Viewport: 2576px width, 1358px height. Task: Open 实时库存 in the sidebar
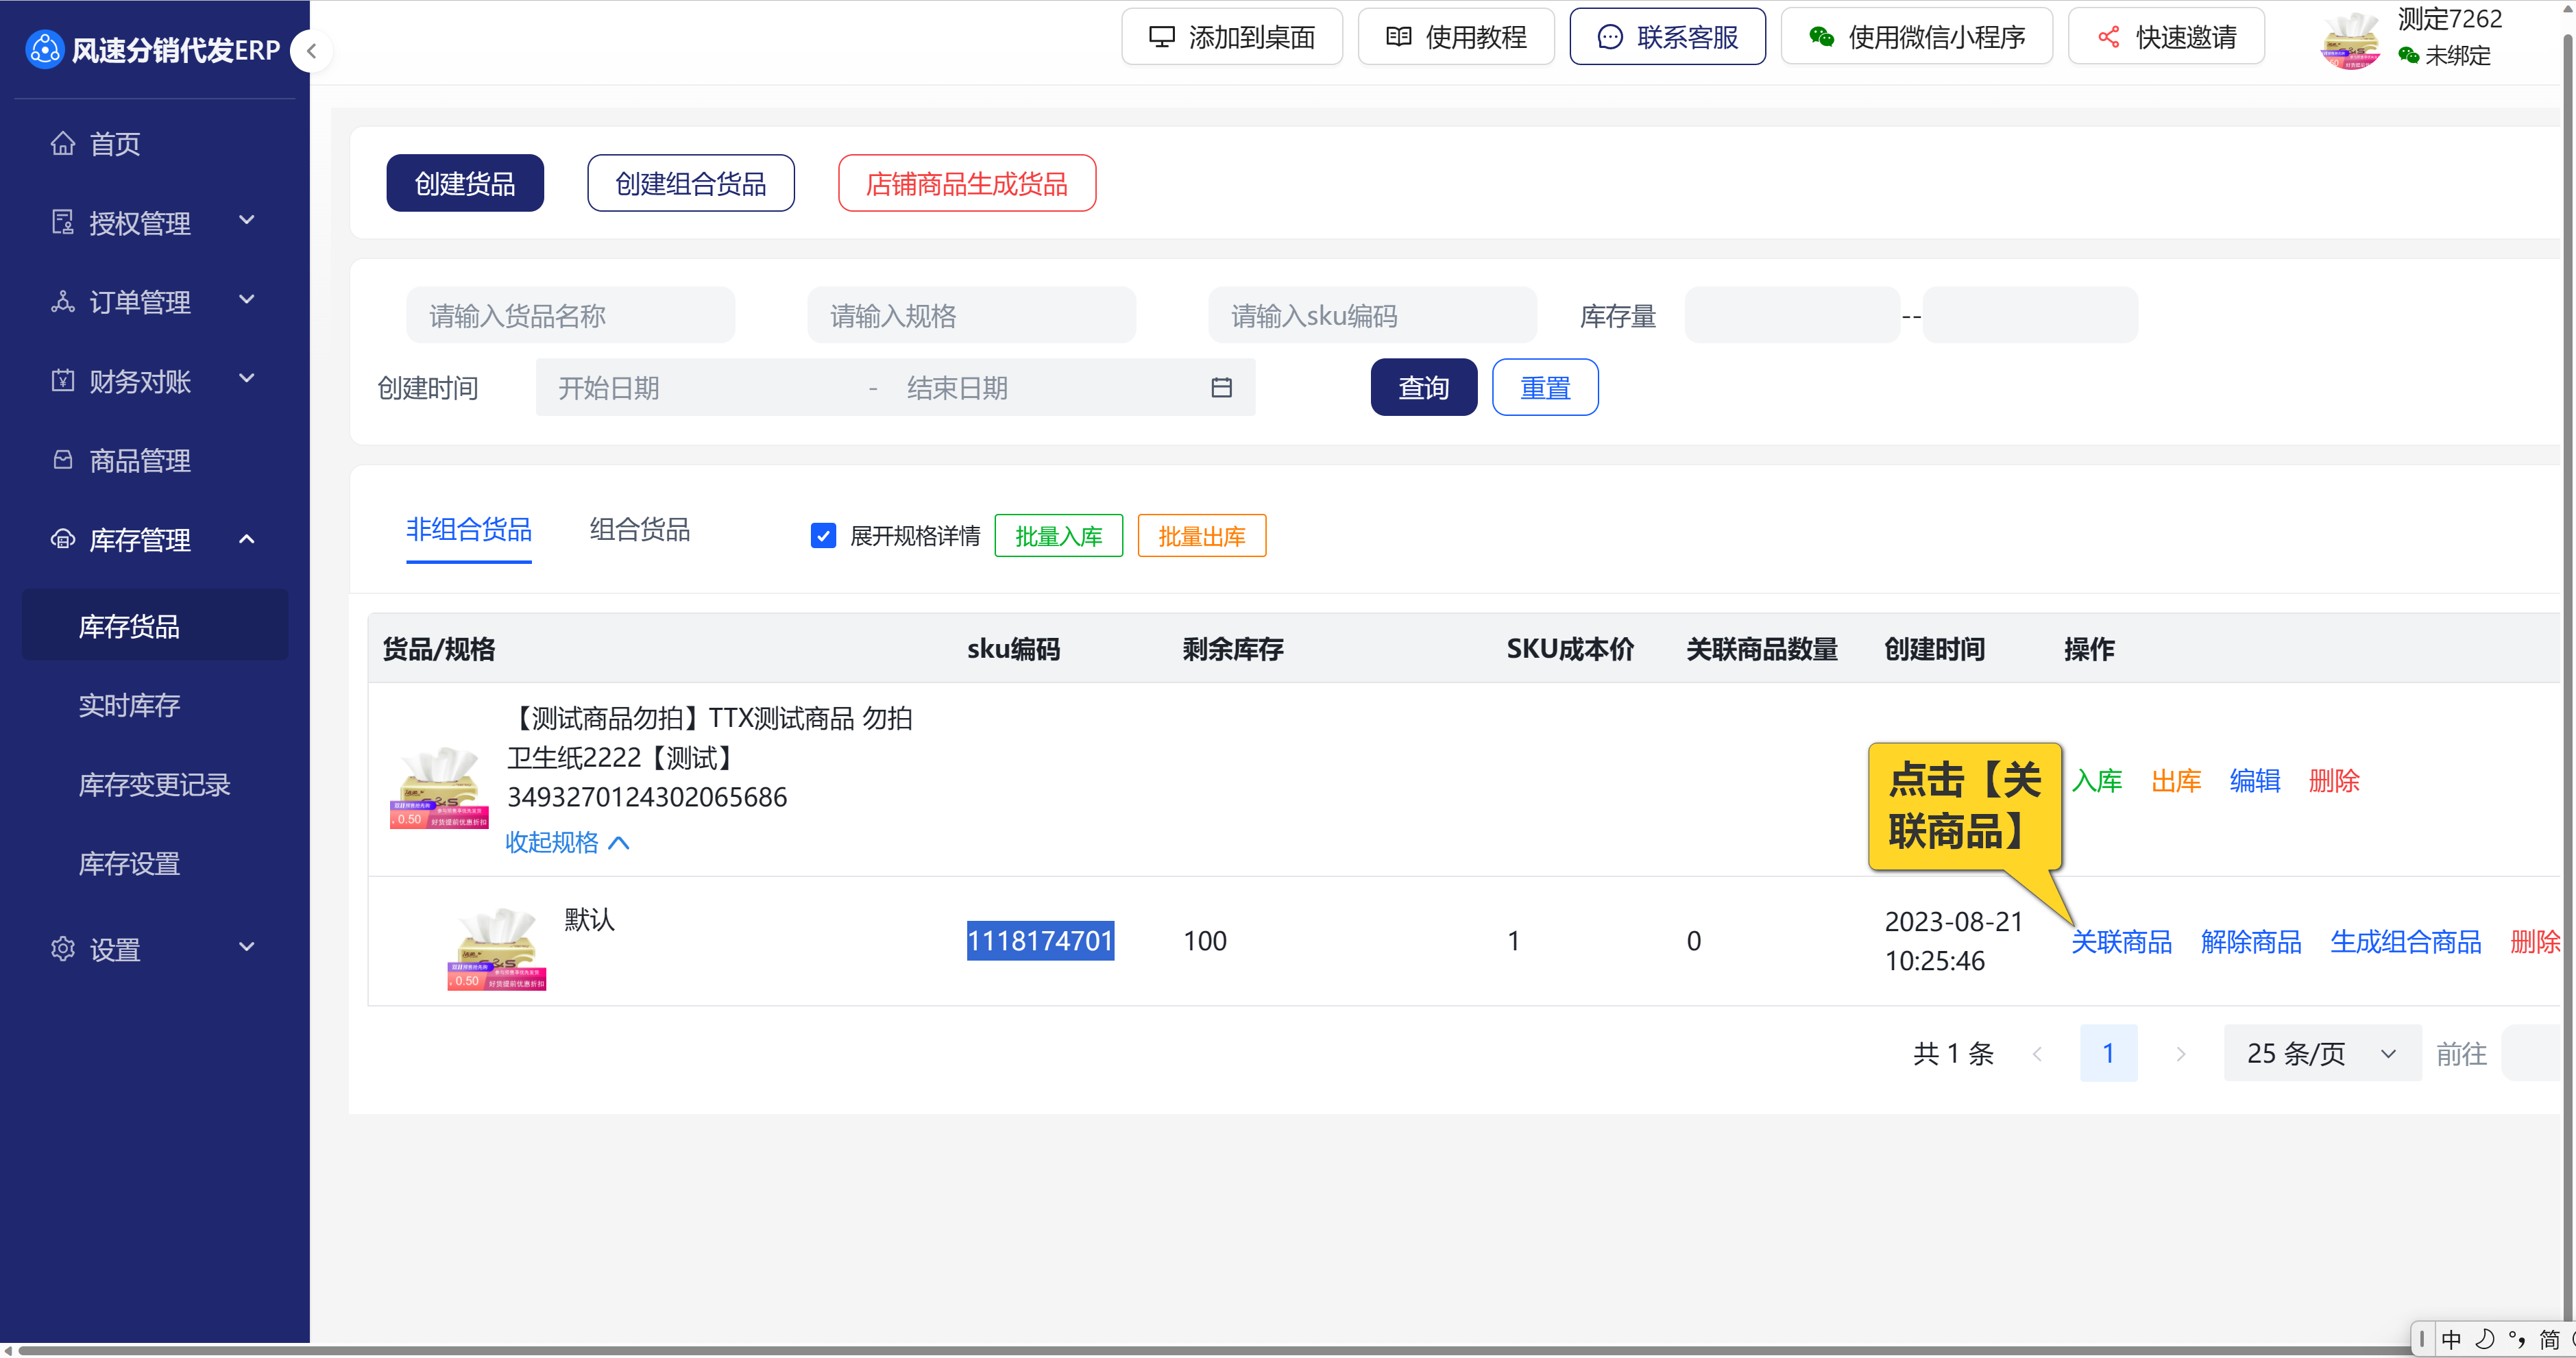coord(129,706)
